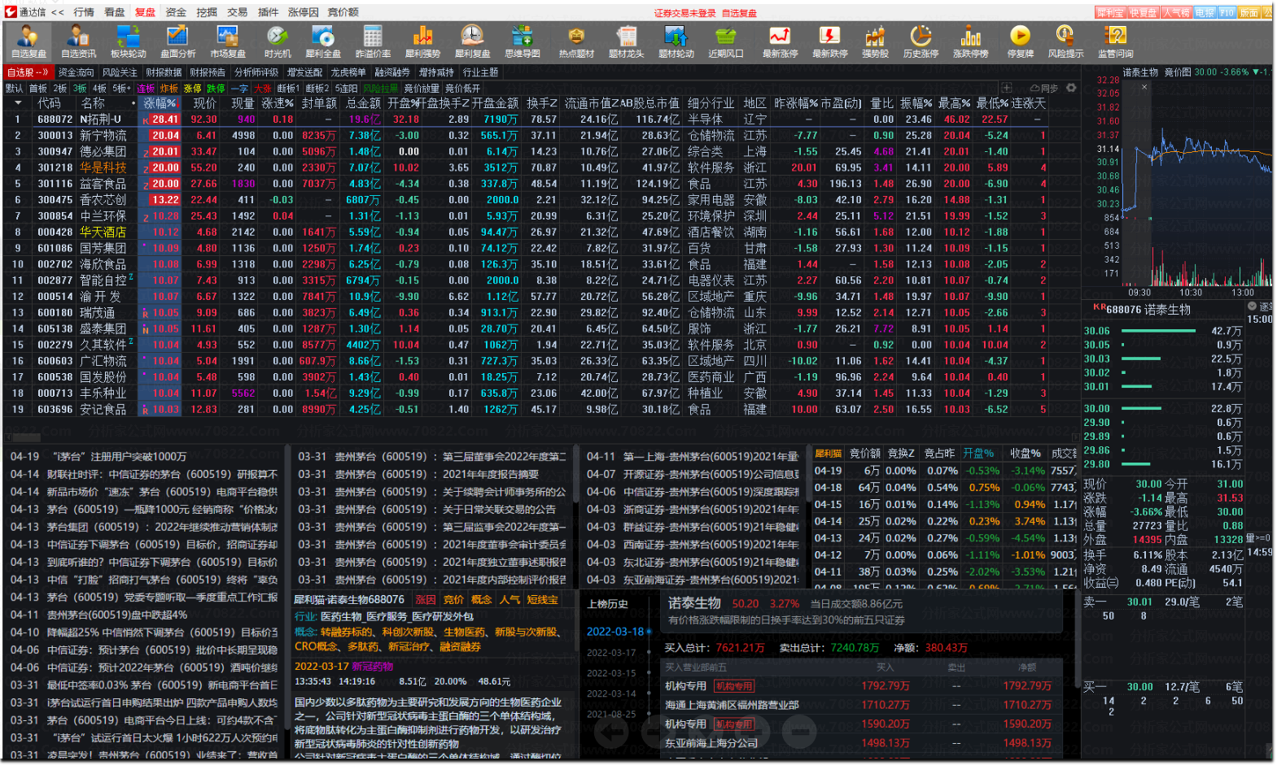This screenshot has height=765, width=1277.
Task: Open the 挖掘 menu
Action: [207, 12]
